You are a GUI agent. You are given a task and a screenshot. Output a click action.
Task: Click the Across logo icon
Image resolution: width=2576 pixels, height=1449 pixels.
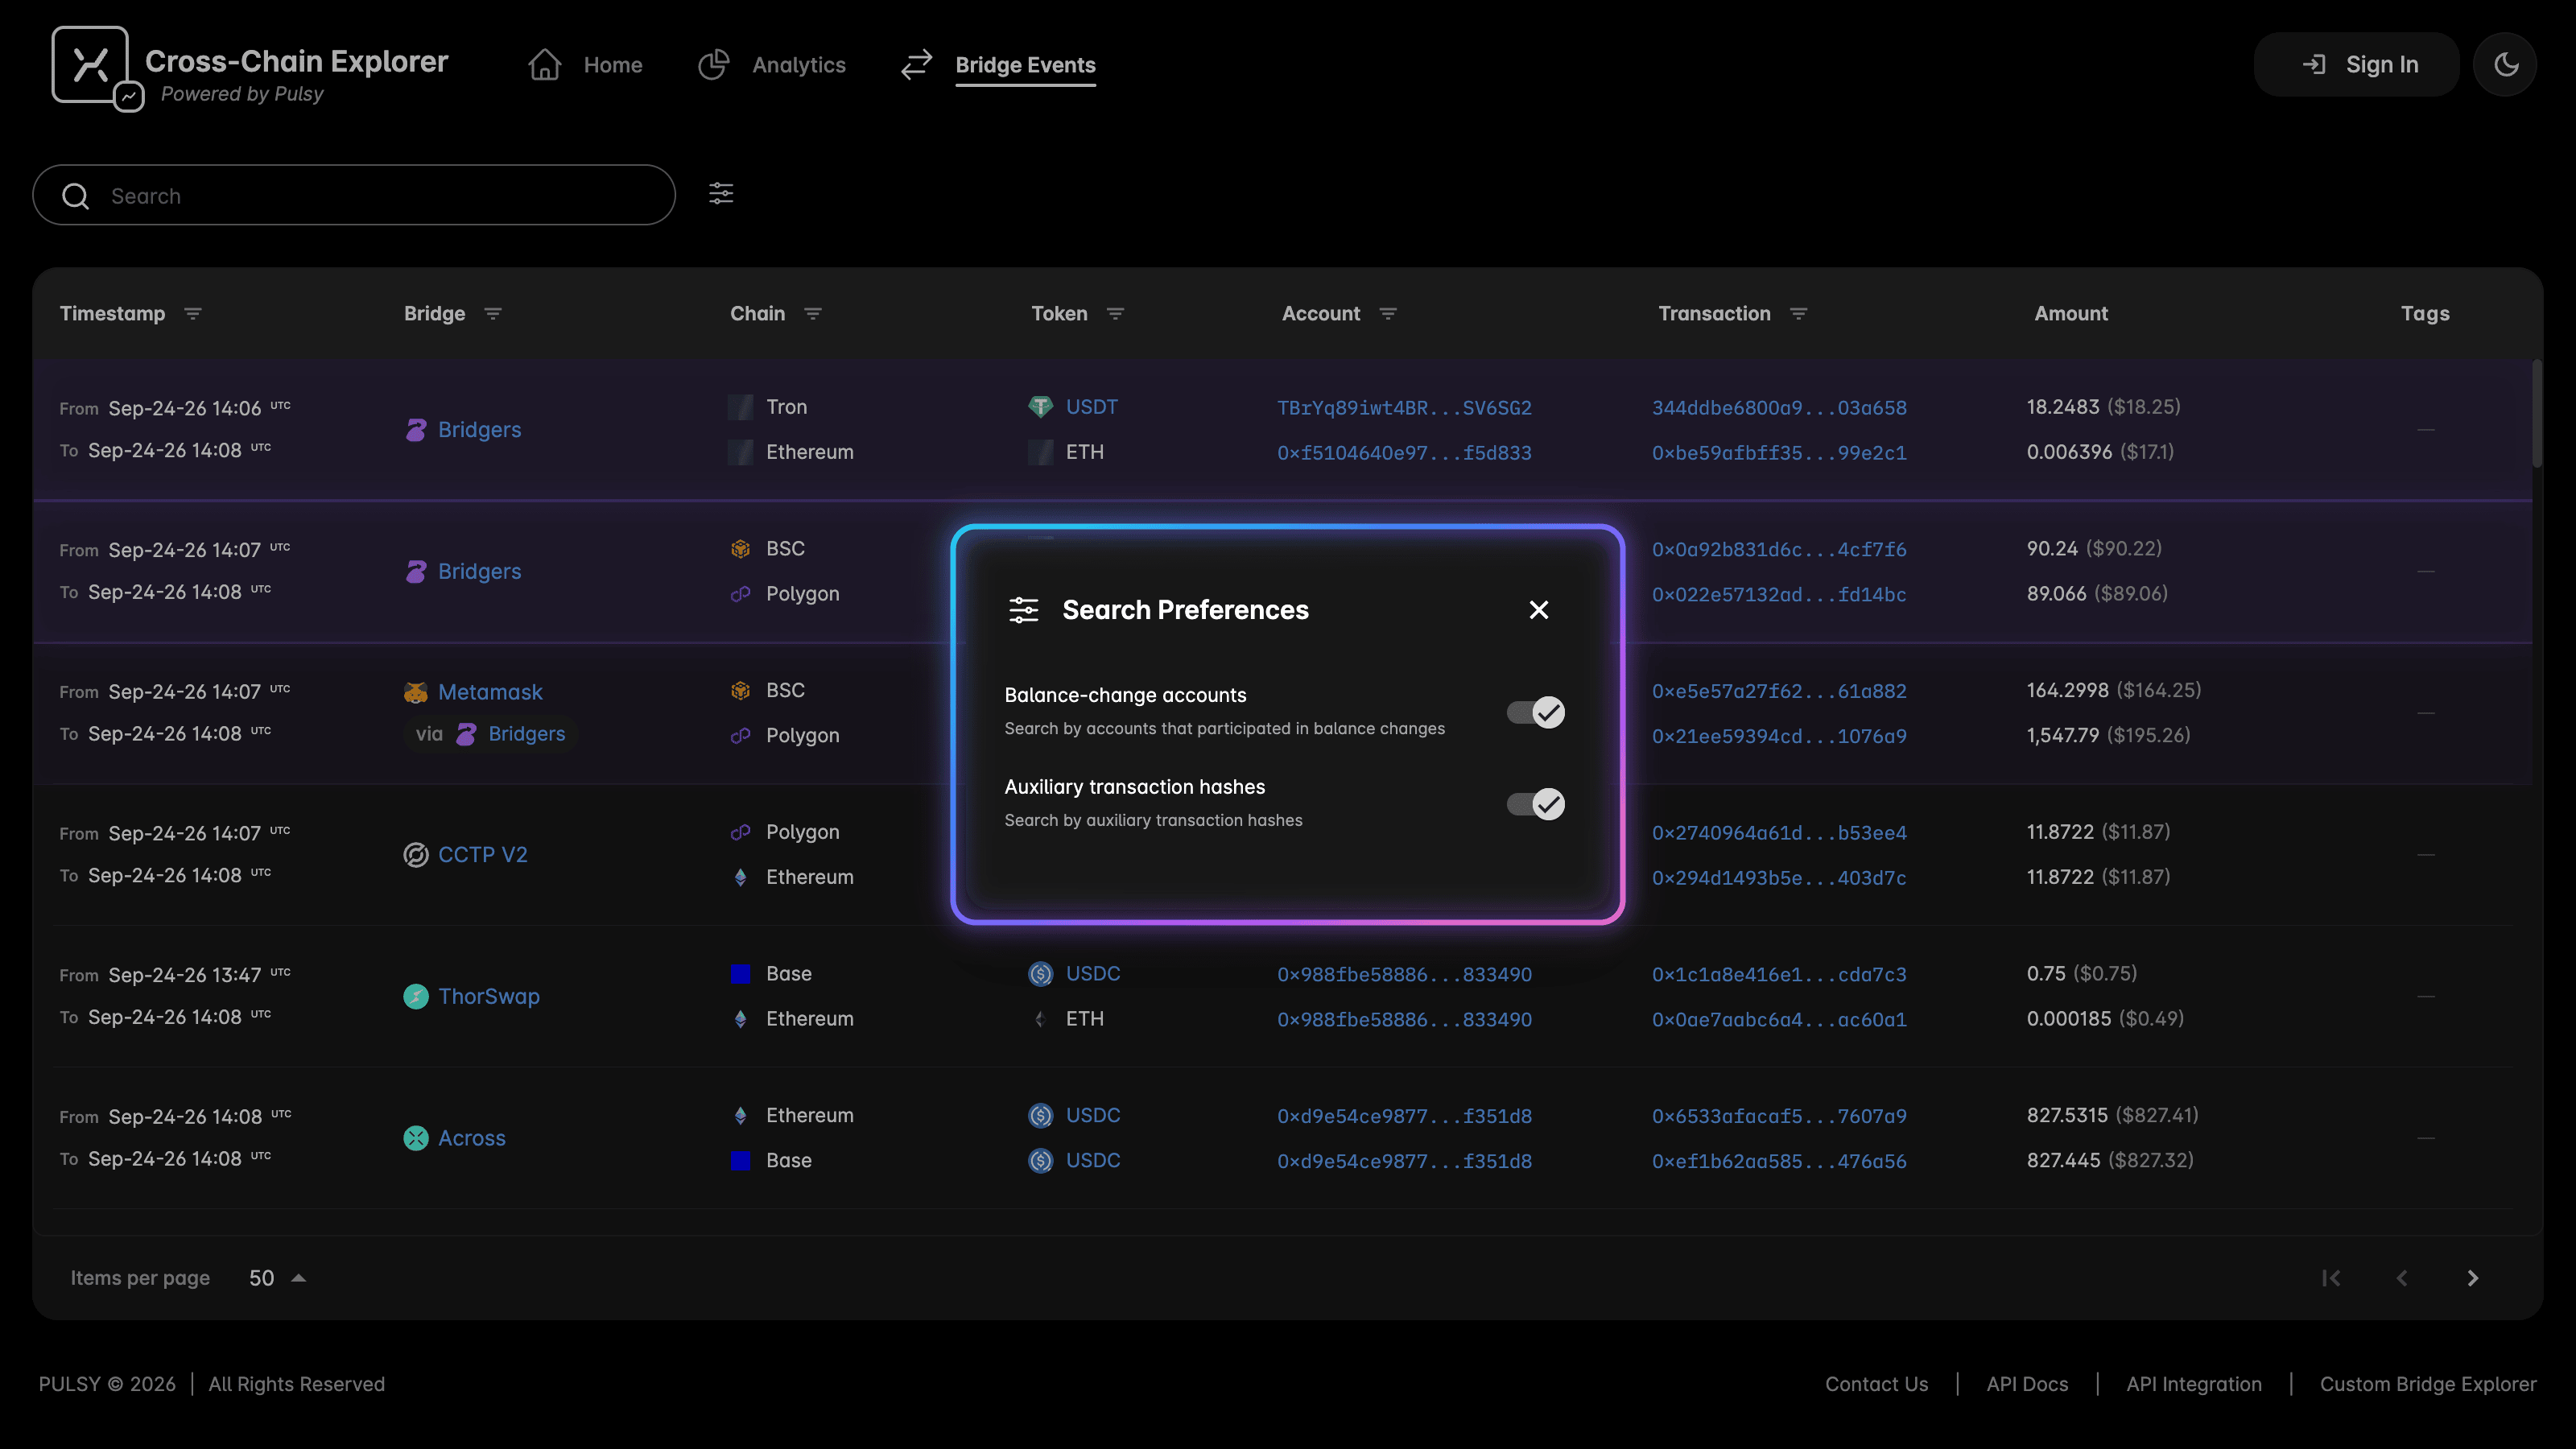pos(416,1138)
